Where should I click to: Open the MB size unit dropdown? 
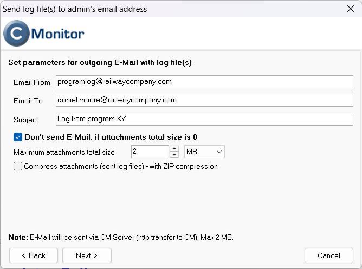pyautogui.click(x=204, y=152)
